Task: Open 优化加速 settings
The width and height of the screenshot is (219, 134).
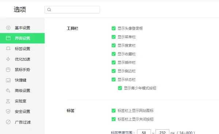Action: (x=22, y=59)
